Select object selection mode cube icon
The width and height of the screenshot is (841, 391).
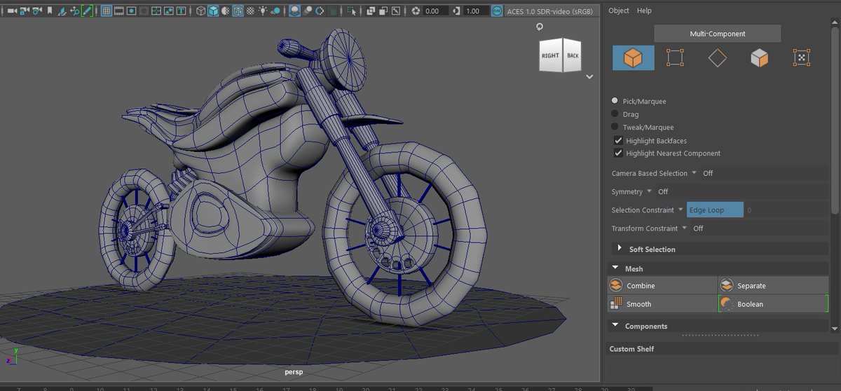633,58
